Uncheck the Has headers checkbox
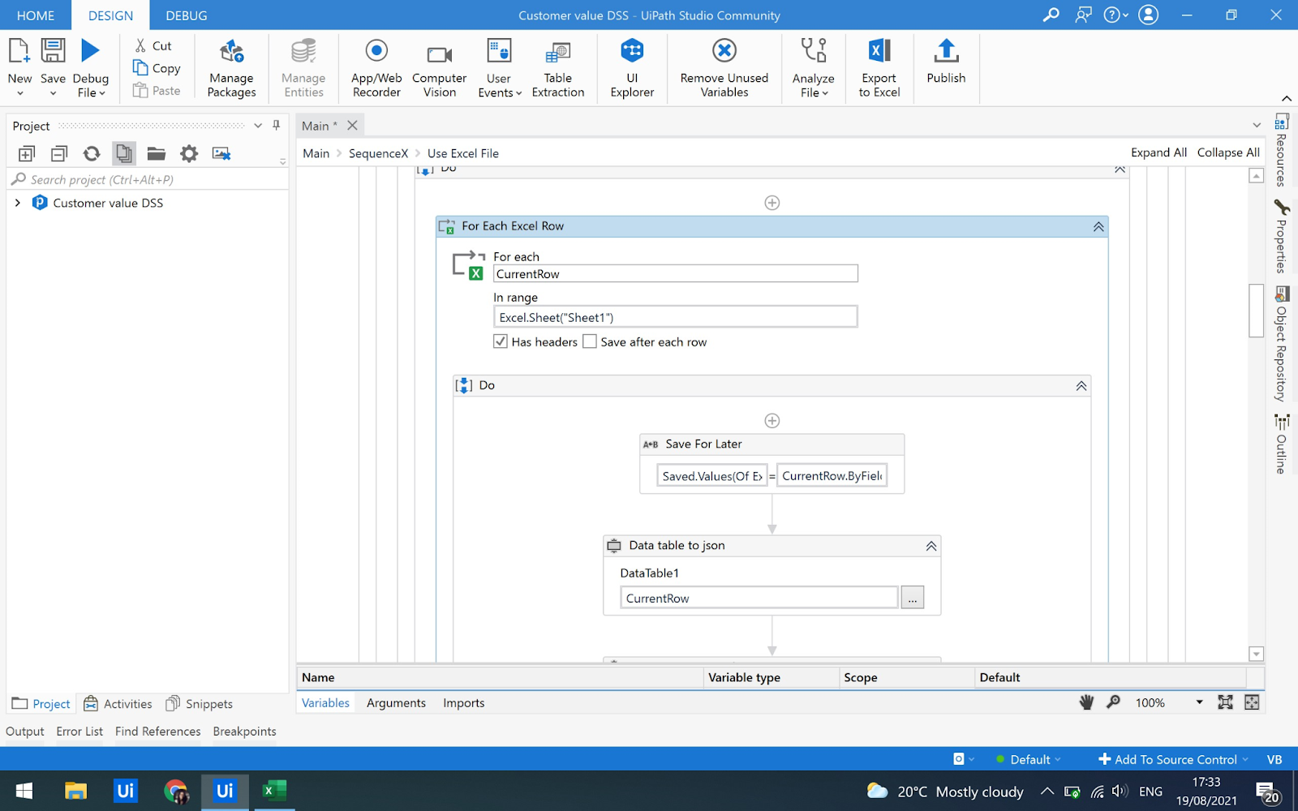 coord(501,341)
